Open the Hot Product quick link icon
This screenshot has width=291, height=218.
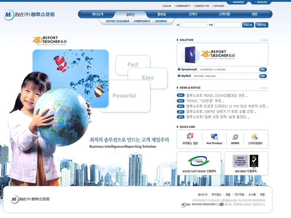coord(214,137)
